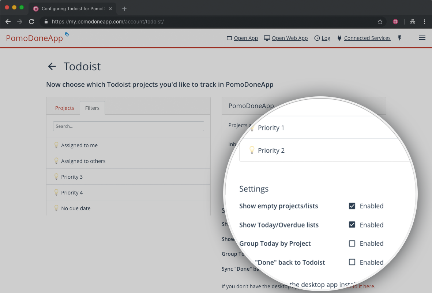Focus the Search filters field
The image size is (432, 293).
pyautogui.click(x=128, y=126)
